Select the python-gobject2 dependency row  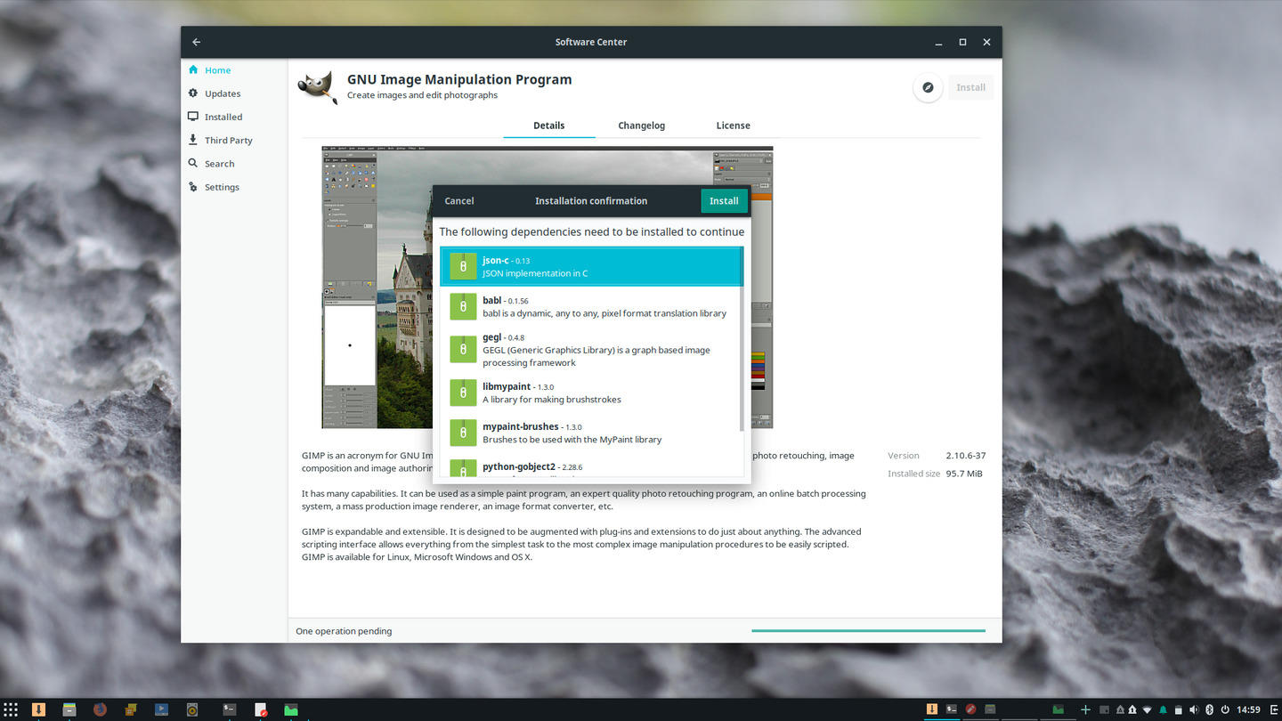click(x=591, y=466)
